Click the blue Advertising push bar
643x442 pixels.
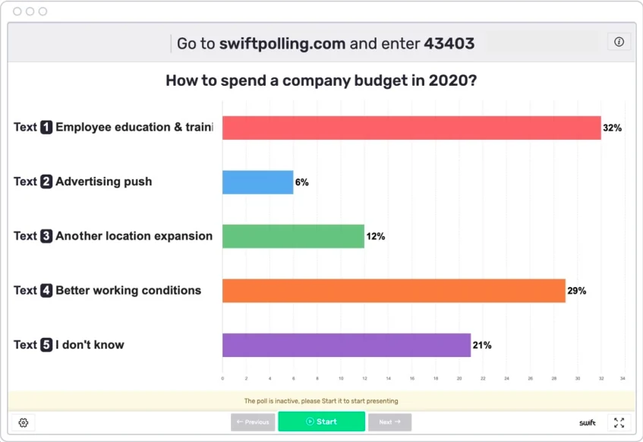tap(257, 182)
